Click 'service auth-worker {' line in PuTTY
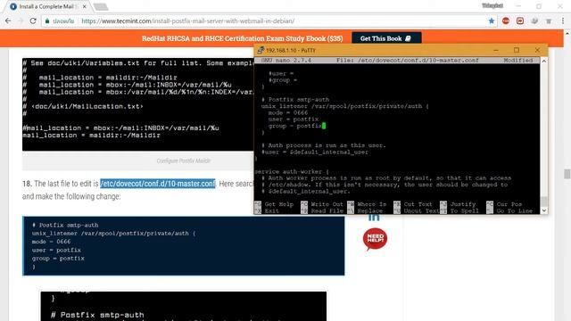The width and height of the screenshot is (571, 321). pos(292,171)
